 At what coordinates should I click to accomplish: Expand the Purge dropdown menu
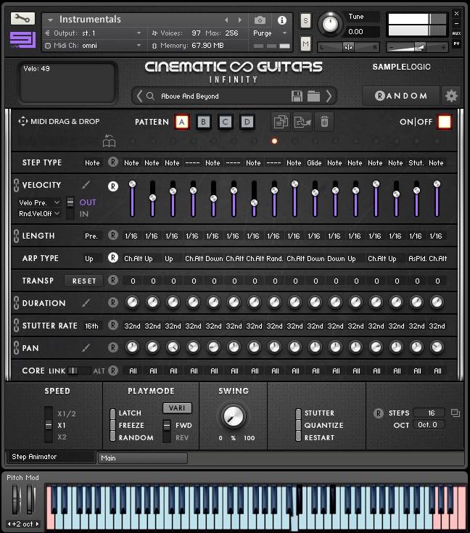pos(268,33)
